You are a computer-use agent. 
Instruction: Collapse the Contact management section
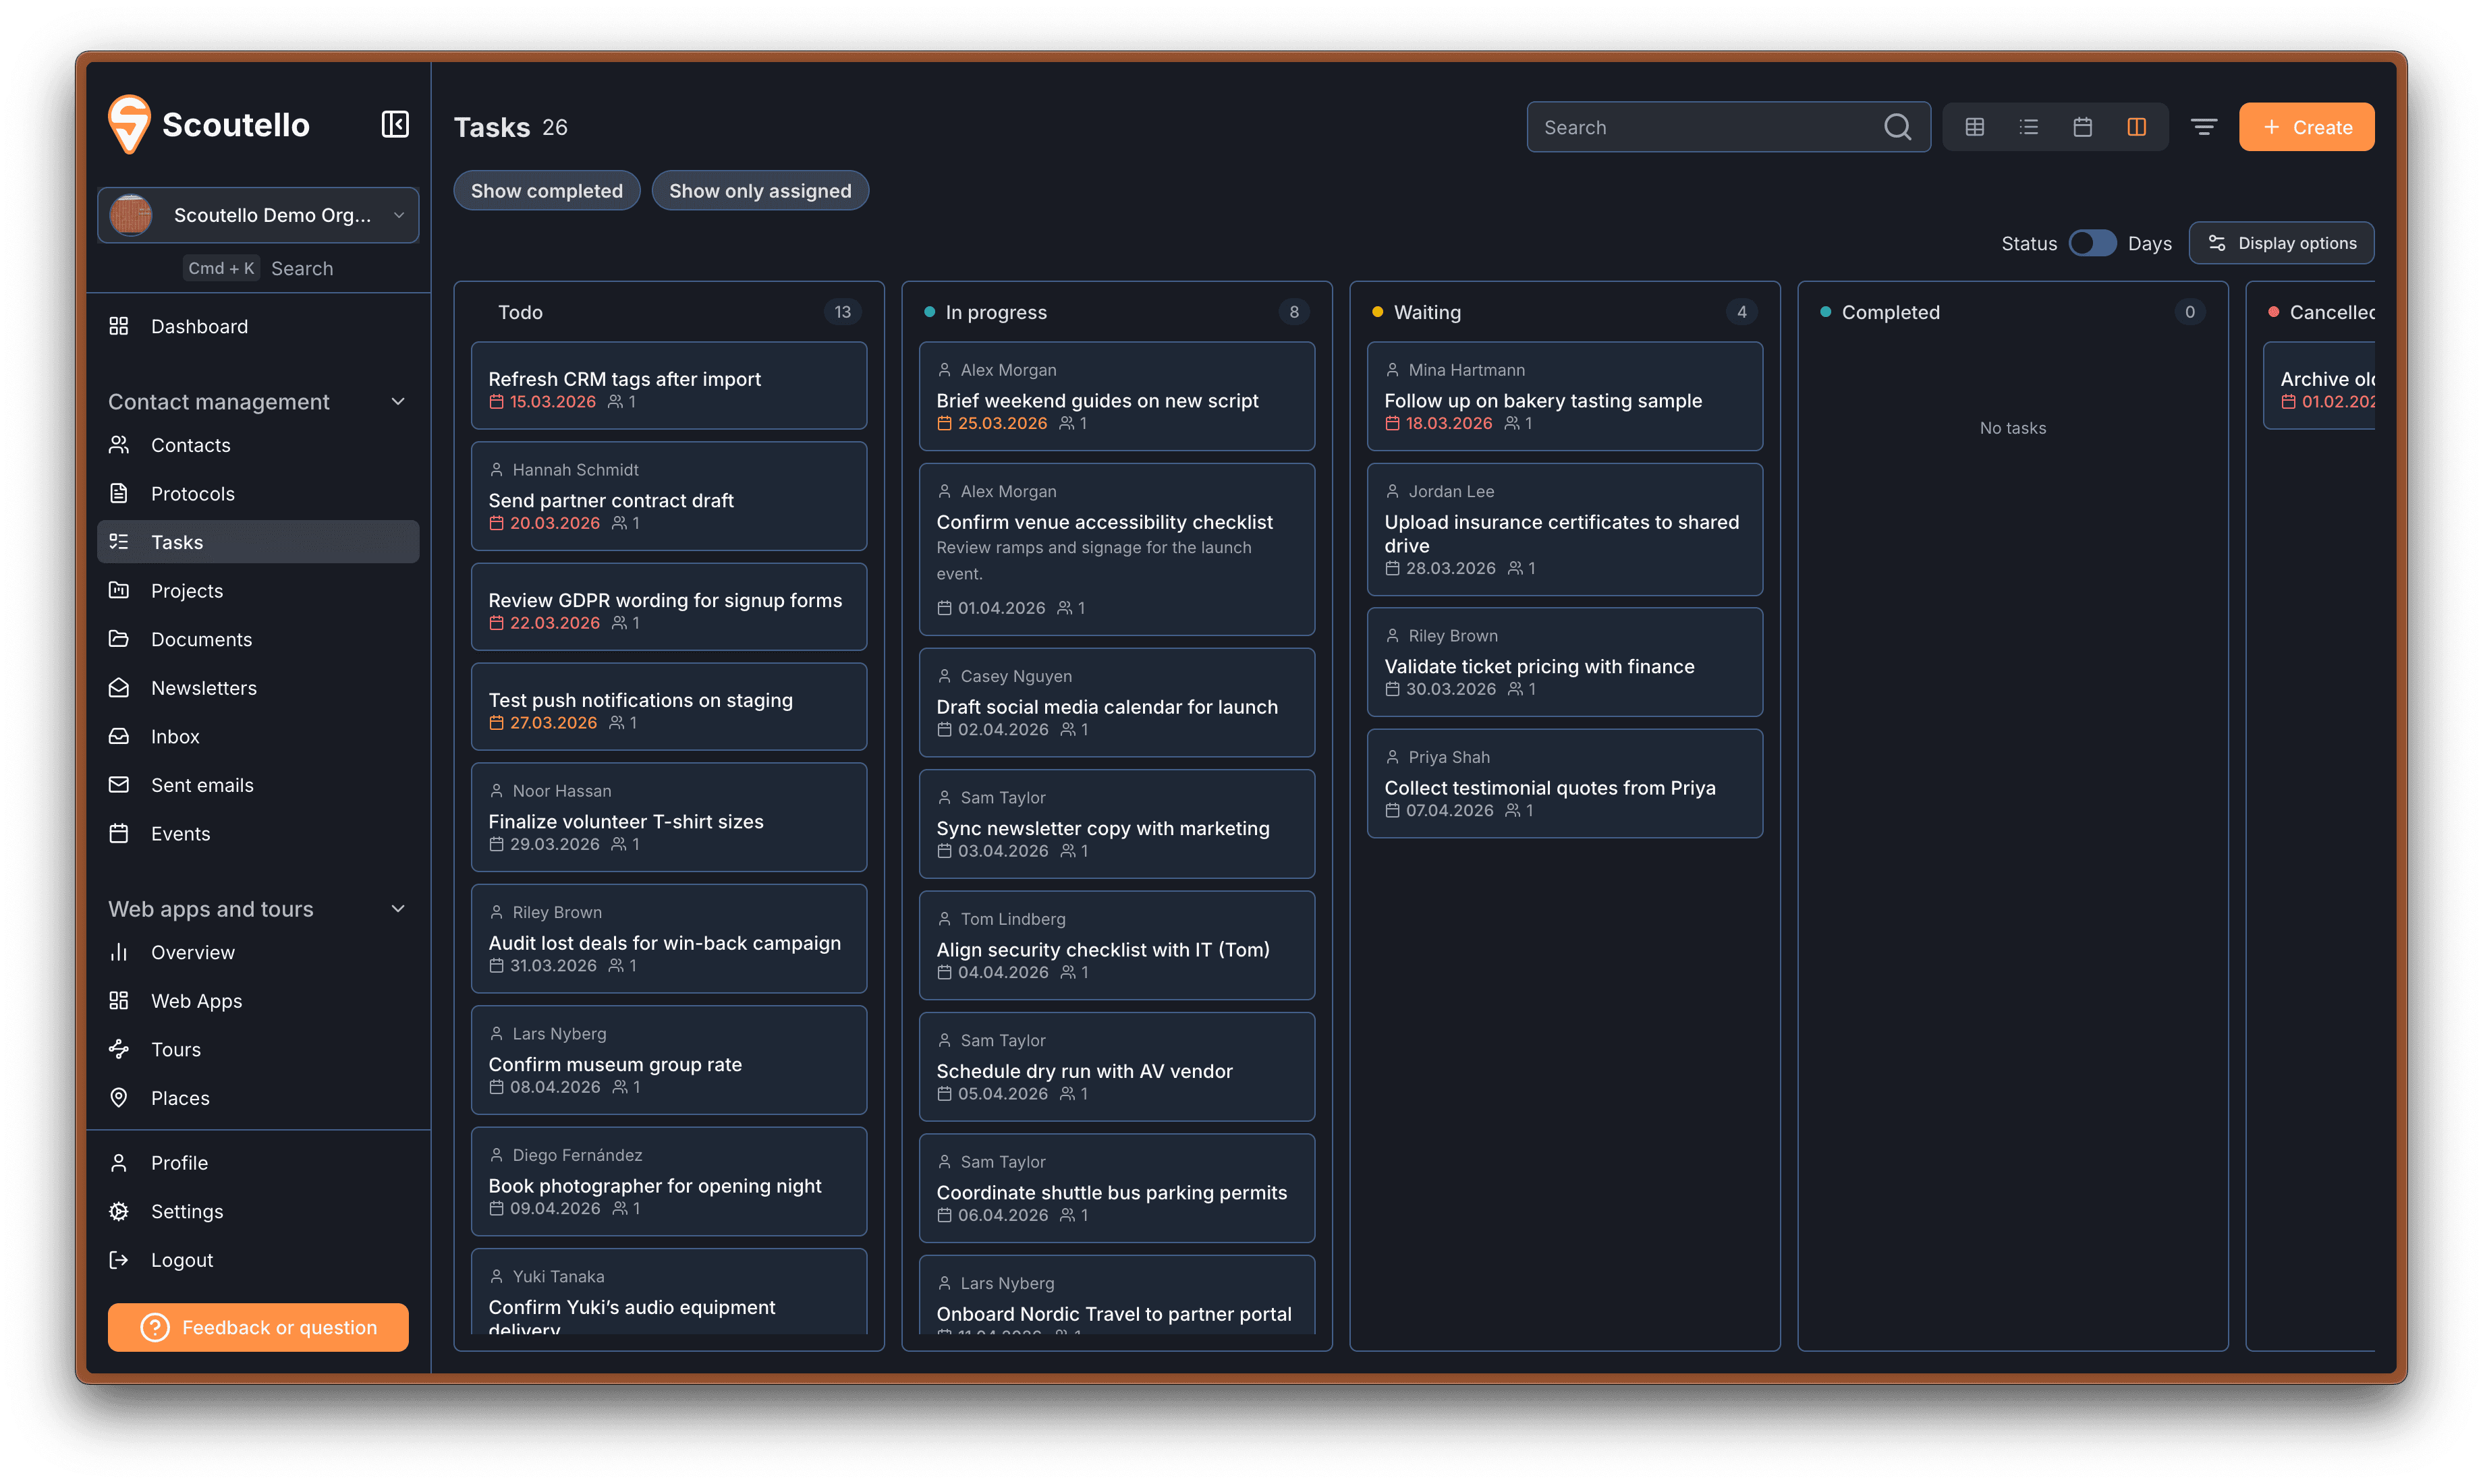pyautogui.click(x=398, y=402)
